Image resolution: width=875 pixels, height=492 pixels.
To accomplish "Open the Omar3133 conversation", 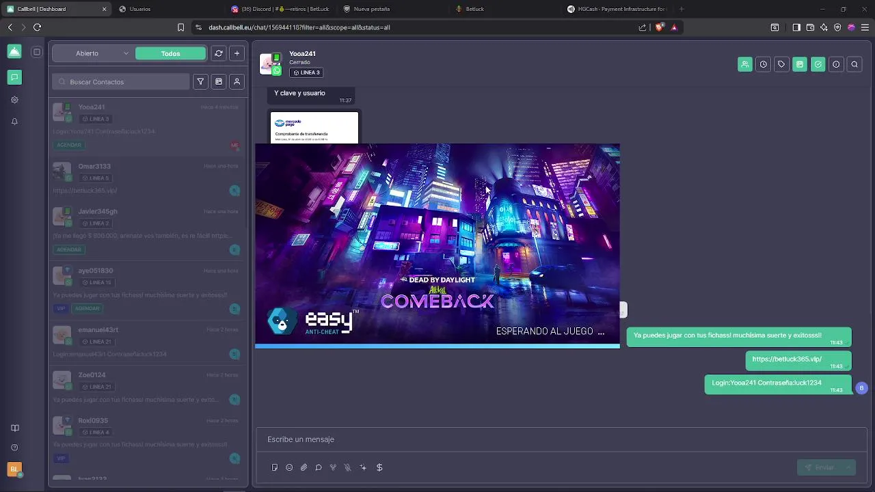I will click(146, 179).
